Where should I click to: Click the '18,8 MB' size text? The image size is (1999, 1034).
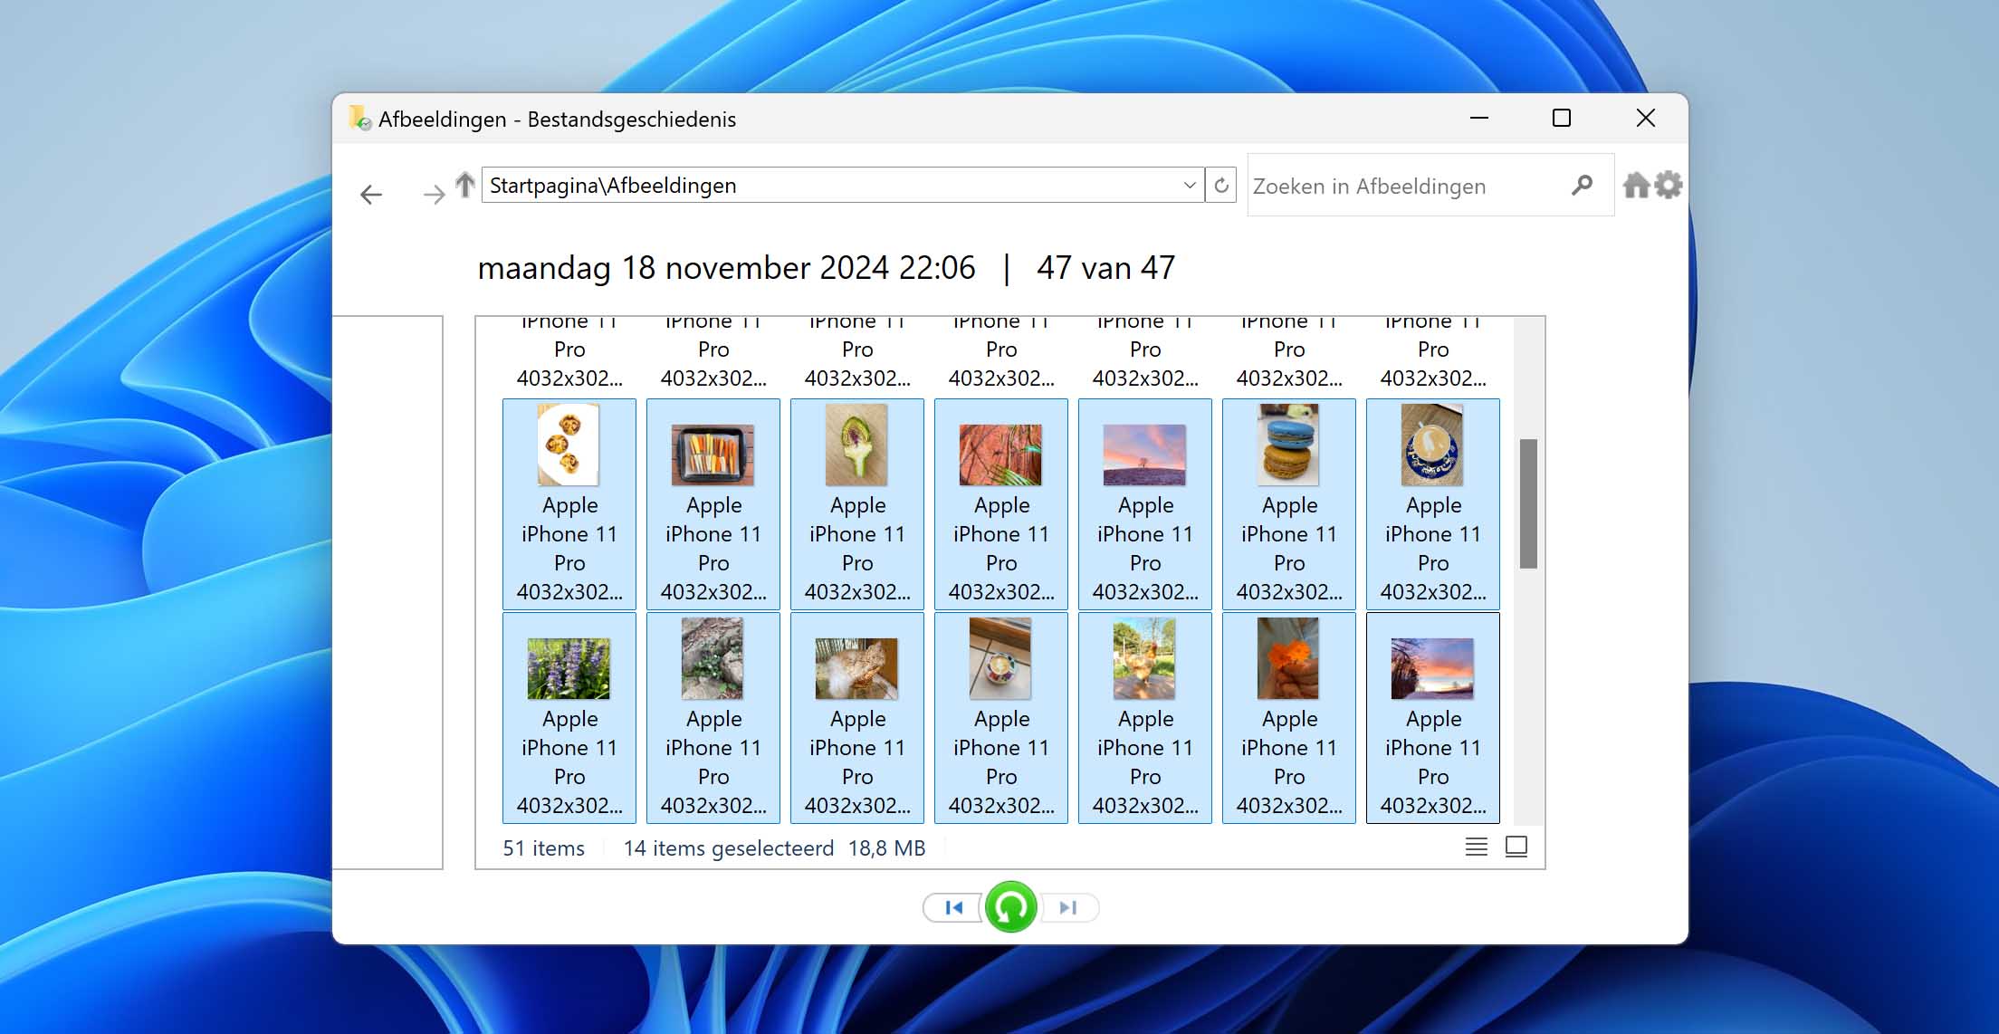(x=886, y=848)
